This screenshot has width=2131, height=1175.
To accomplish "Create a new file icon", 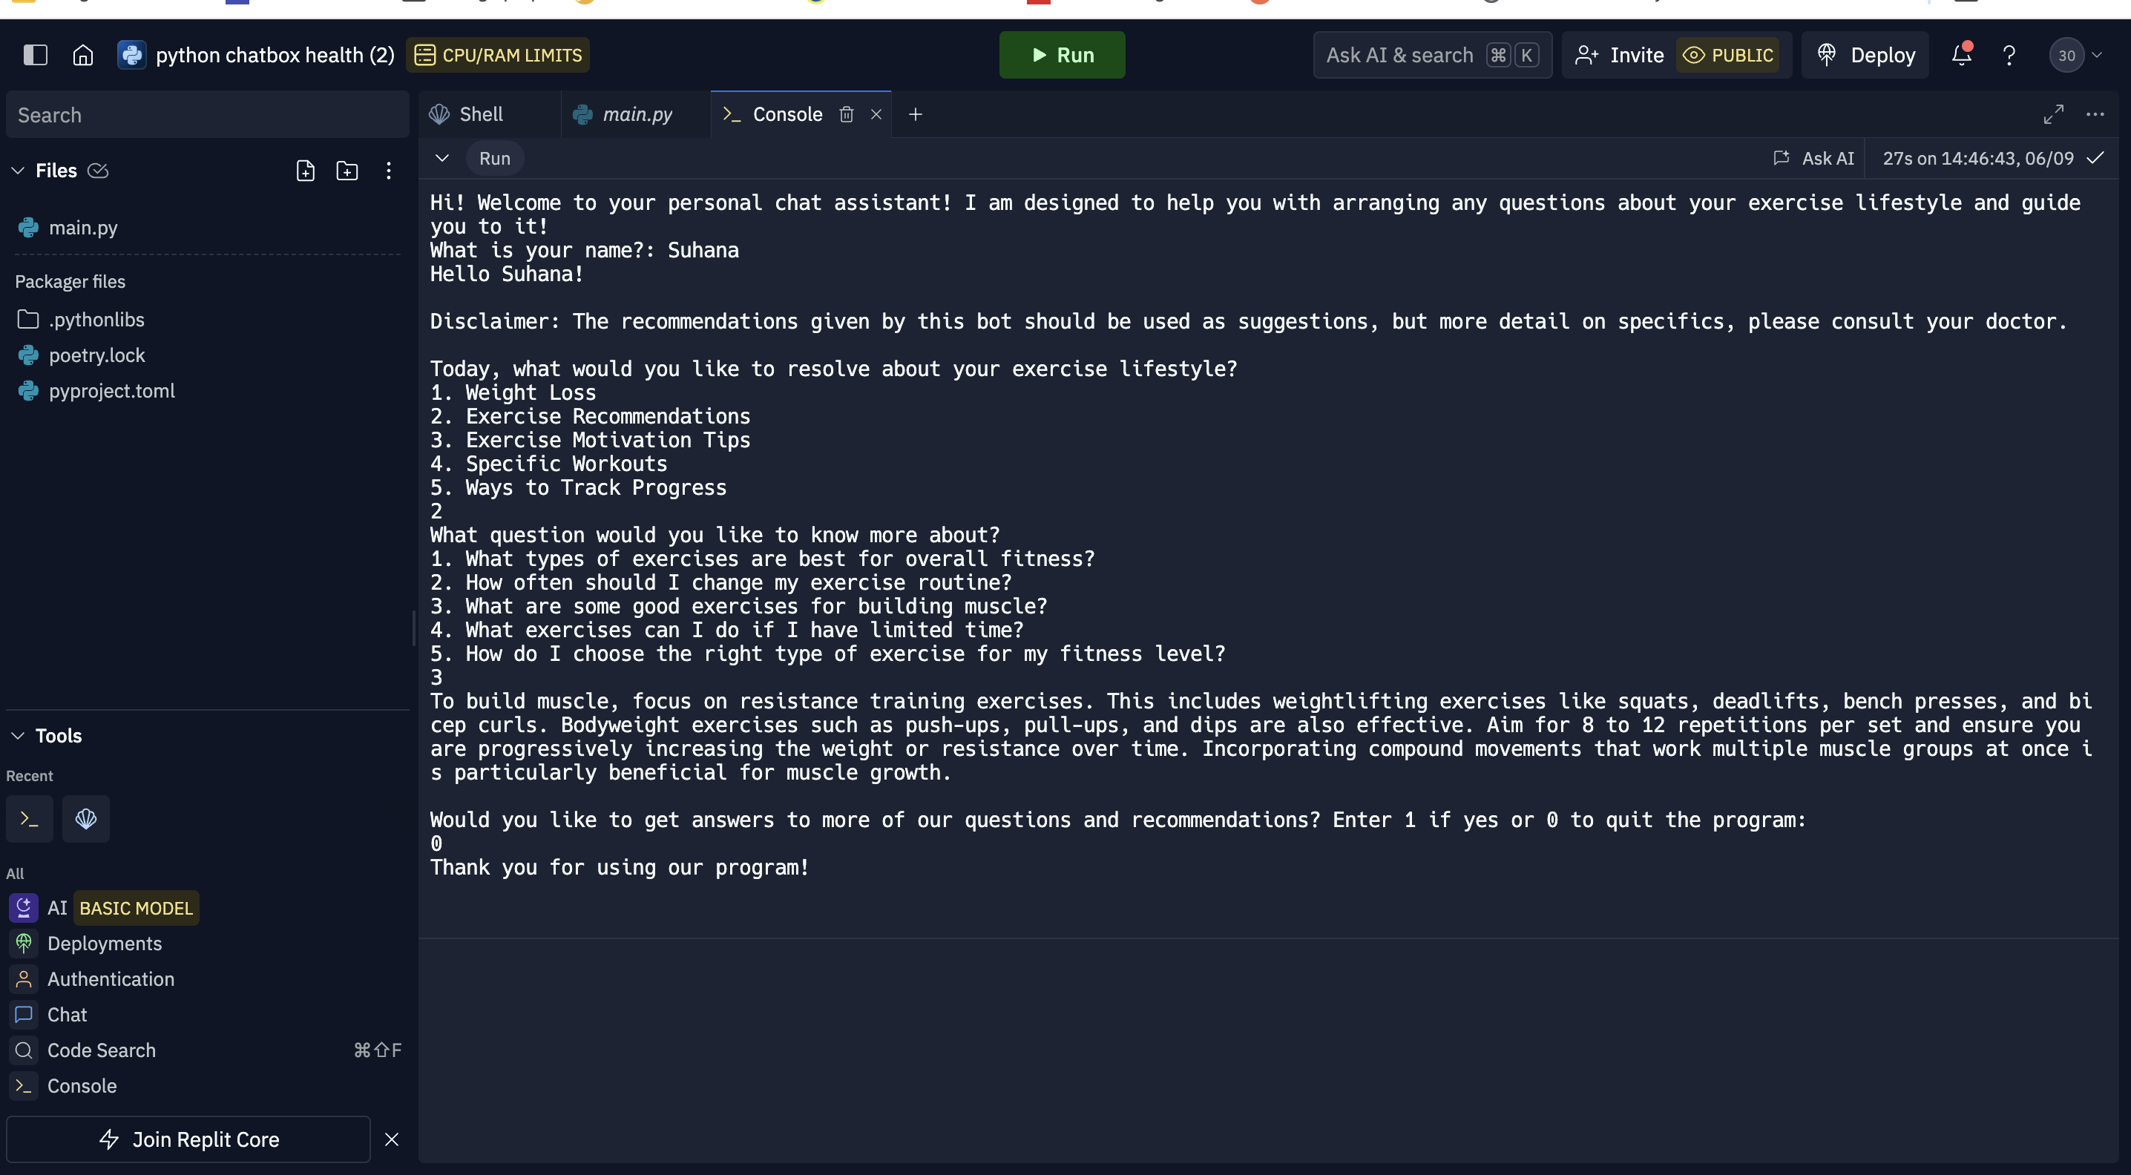I will coord(305,171).
